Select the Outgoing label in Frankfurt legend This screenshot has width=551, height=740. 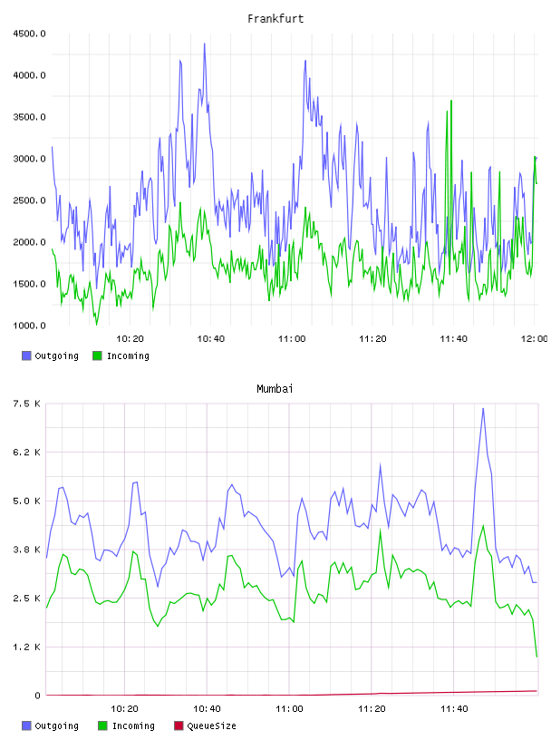56,356
